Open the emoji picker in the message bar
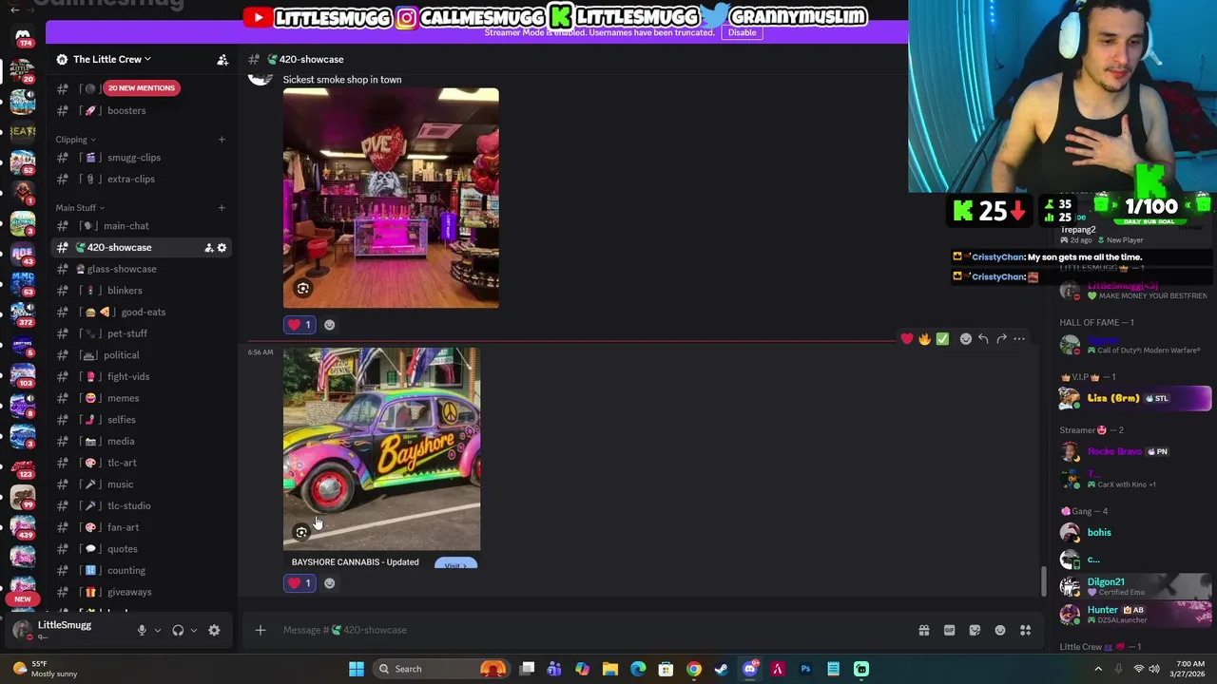Viewport: 1217px width, 684px height. (x=1000, y=630)
